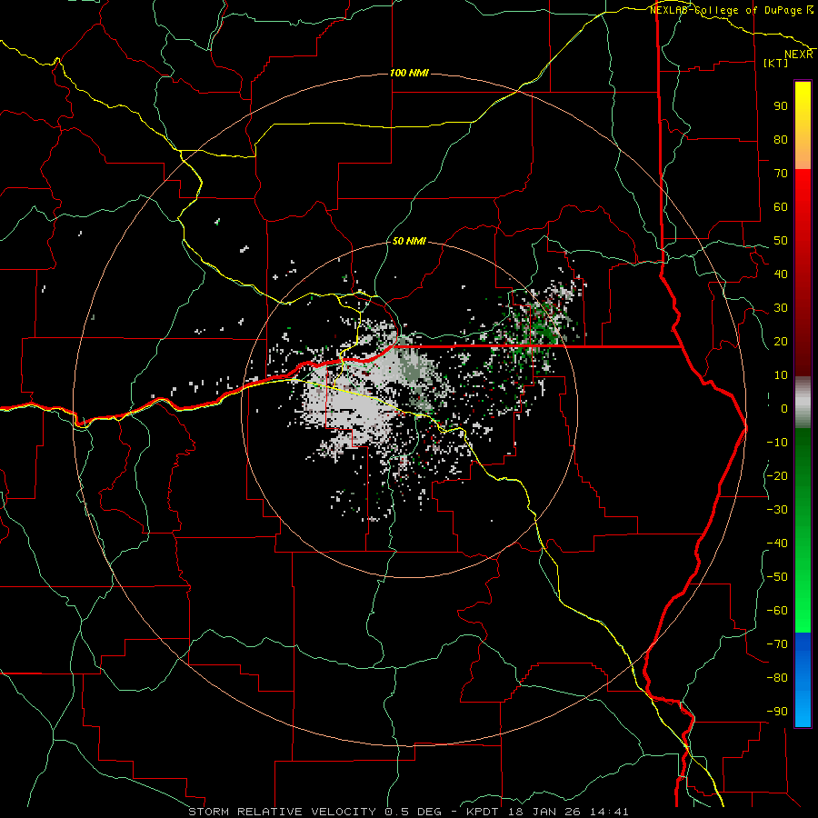Click the "-60" scale value

click(x=777, y=611)
